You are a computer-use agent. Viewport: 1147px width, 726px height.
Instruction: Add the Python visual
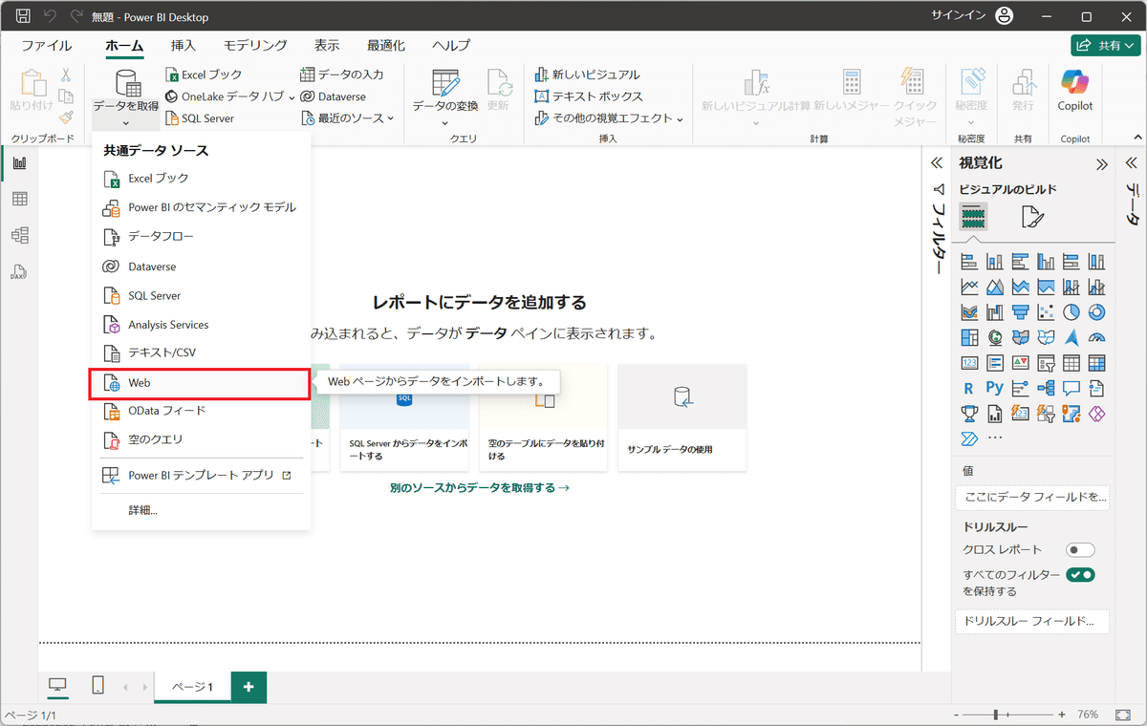(x=995, y=388)
